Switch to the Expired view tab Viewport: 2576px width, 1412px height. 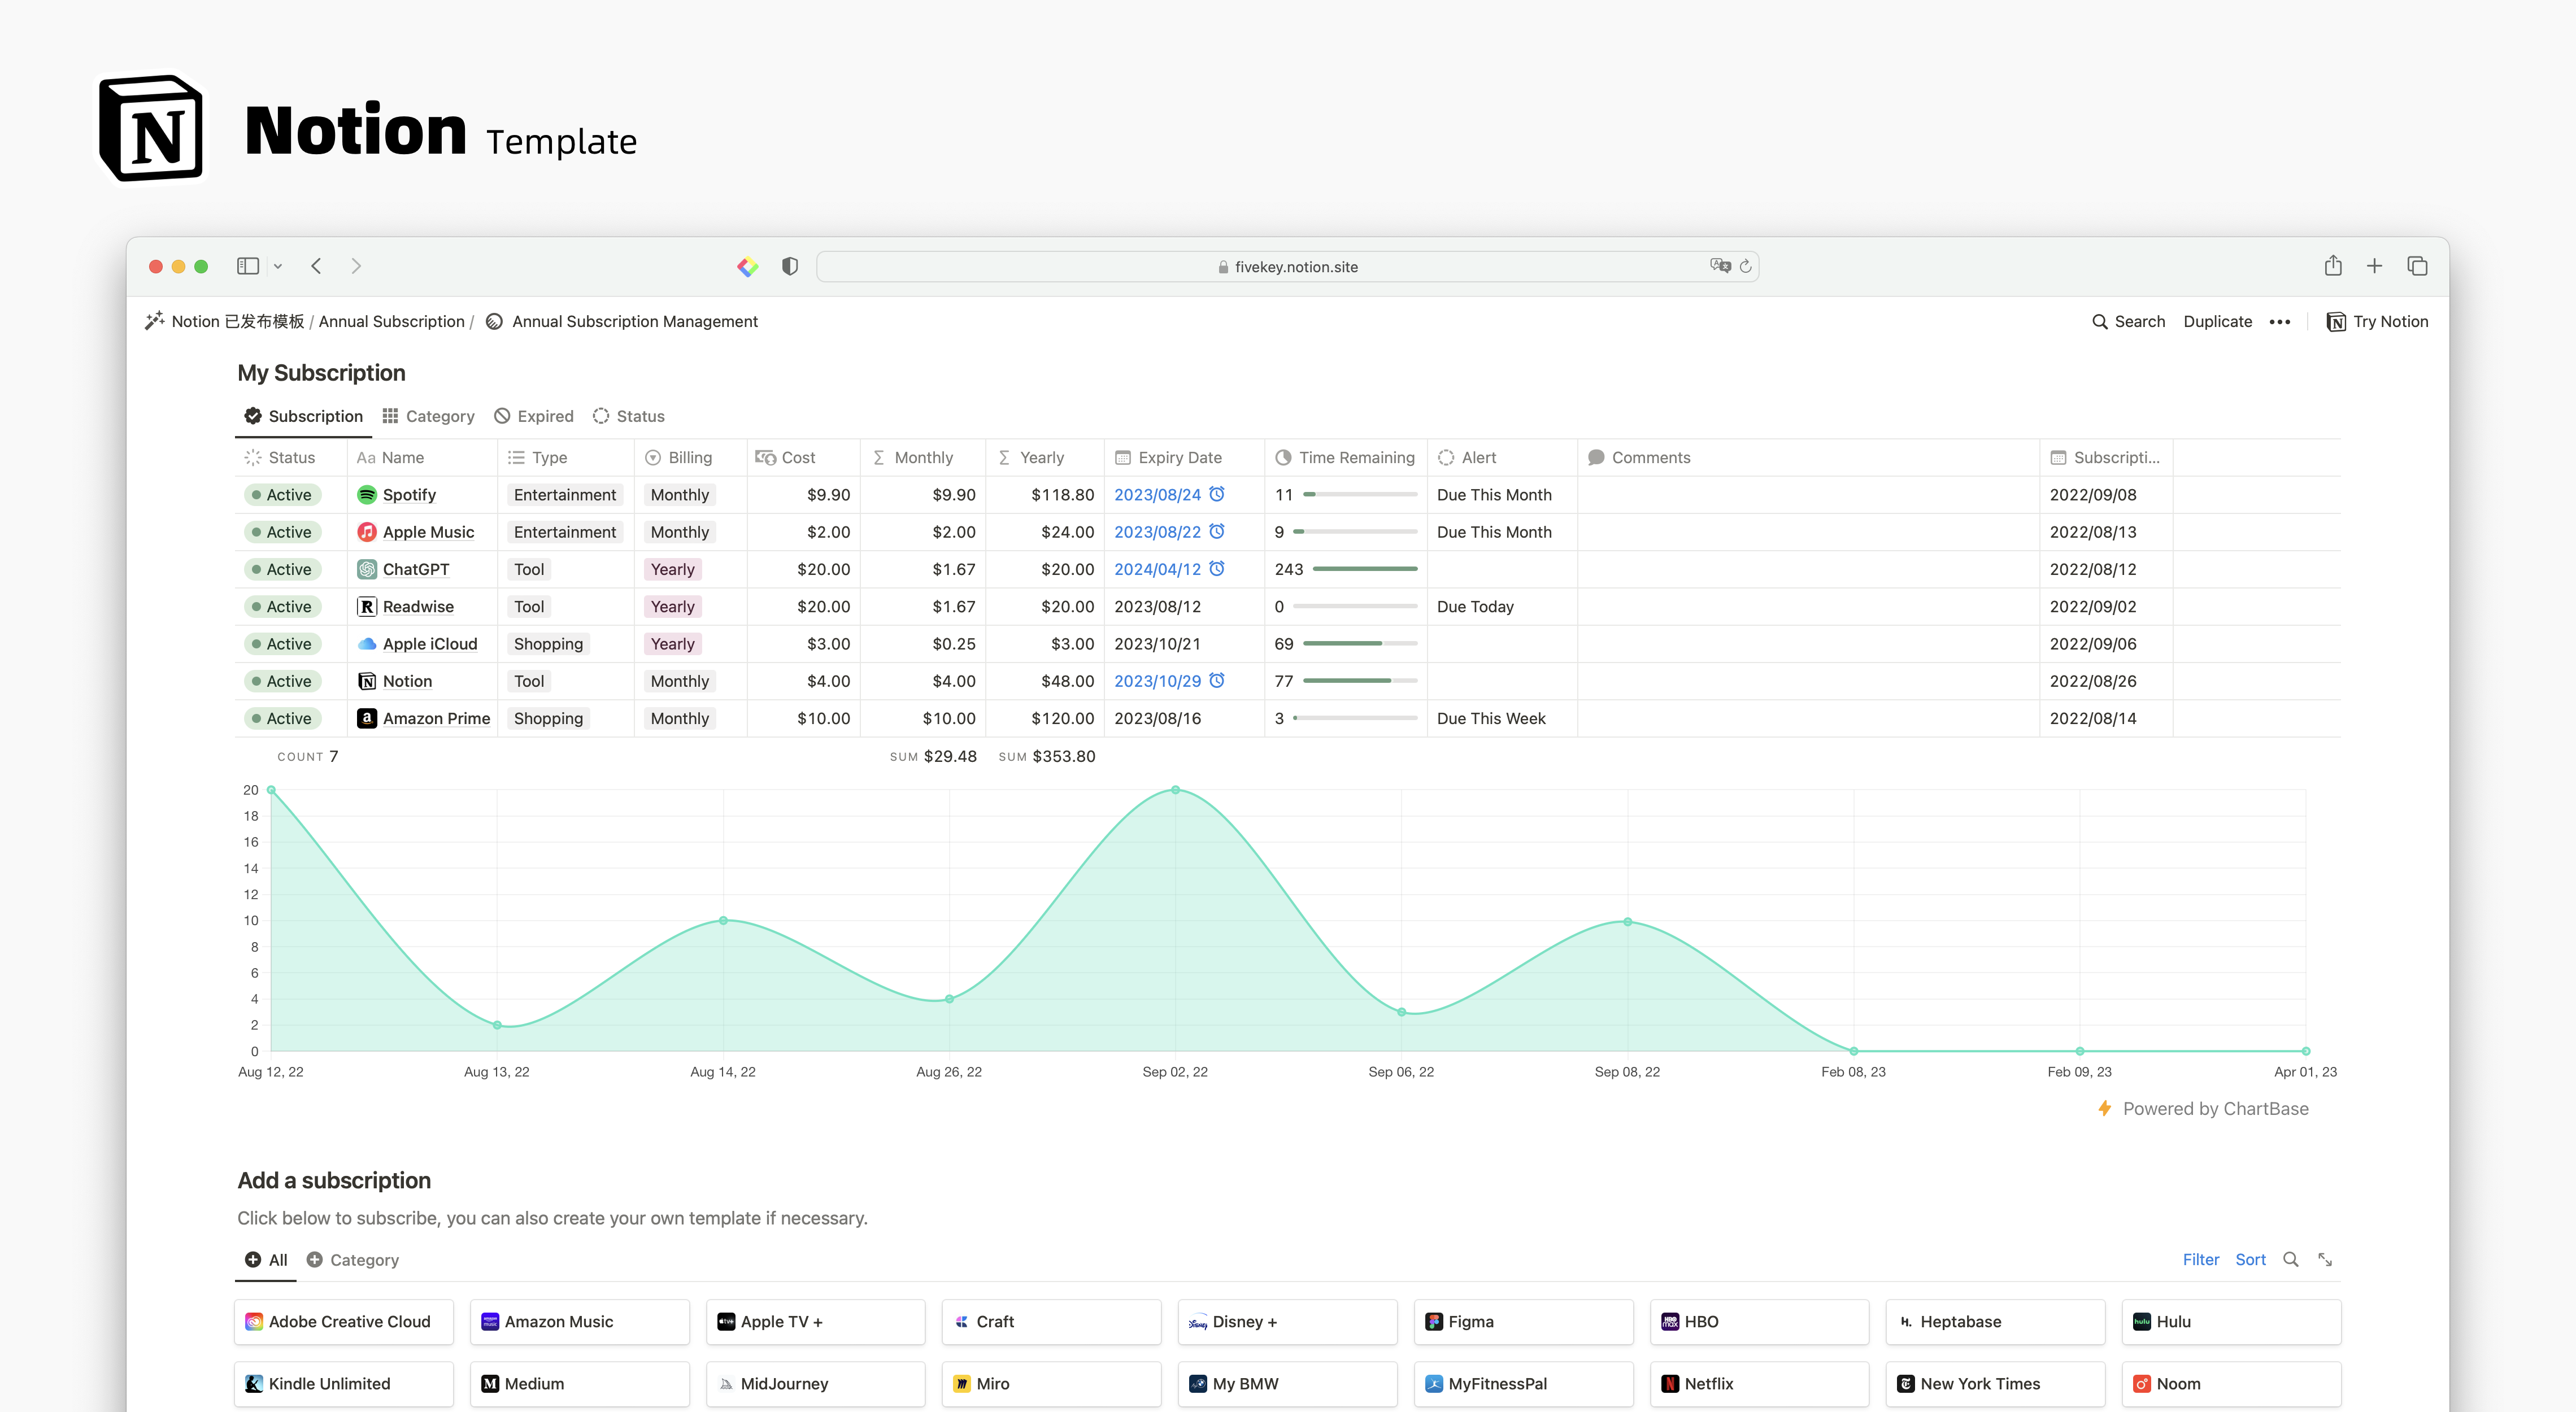pyautogui.click(x=534, y=416)
